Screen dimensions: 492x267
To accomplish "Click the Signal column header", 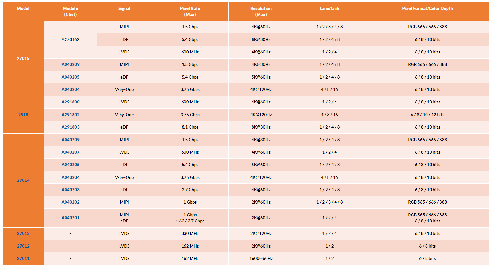I will coord(124,9).
